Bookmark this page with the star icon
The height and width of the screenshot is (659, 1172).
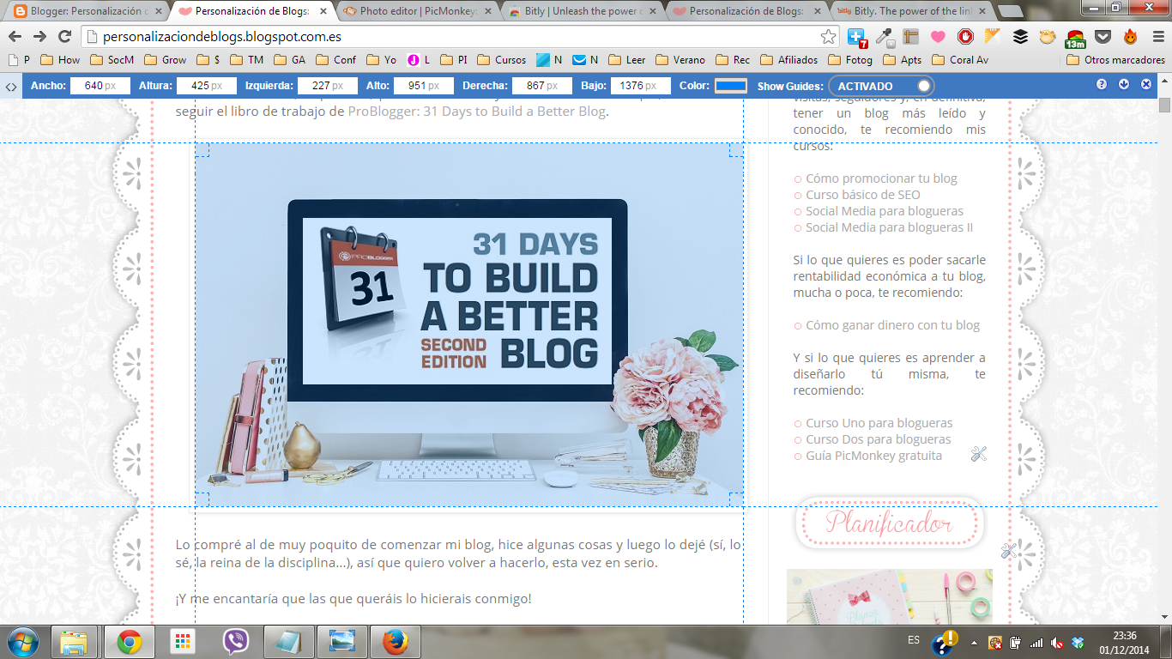point(828,37)
